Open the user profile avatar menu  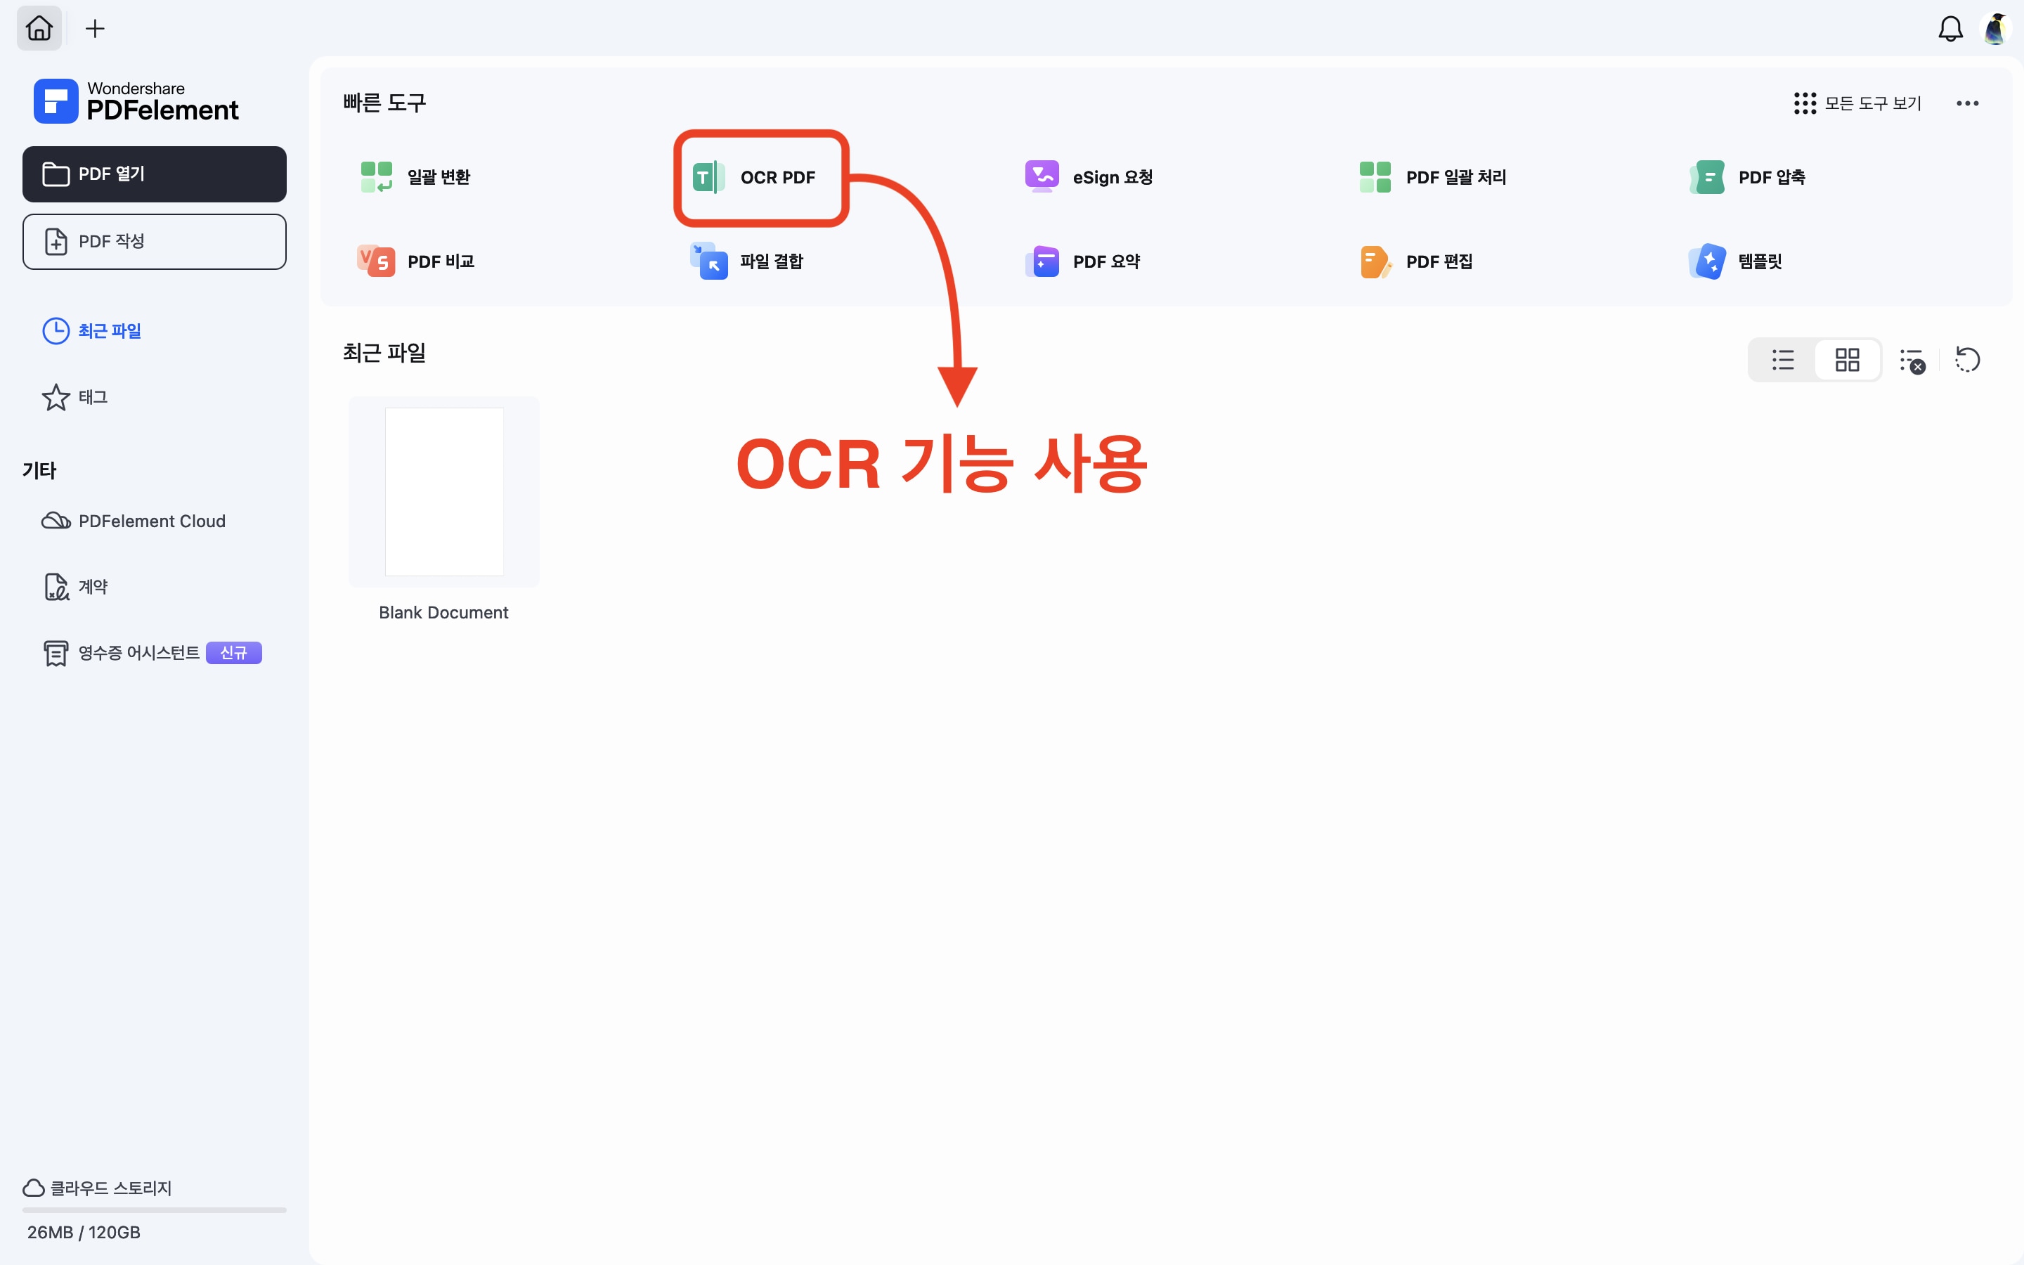click(x=1996, y=30)
